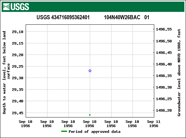Click the left axis value 29.10
Image resolution: width=186 pixels, height=138 pixels.
[x=18, y=32]
